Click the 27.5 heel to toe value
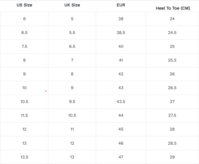This screenshot has width=199, height=164. 172,115
